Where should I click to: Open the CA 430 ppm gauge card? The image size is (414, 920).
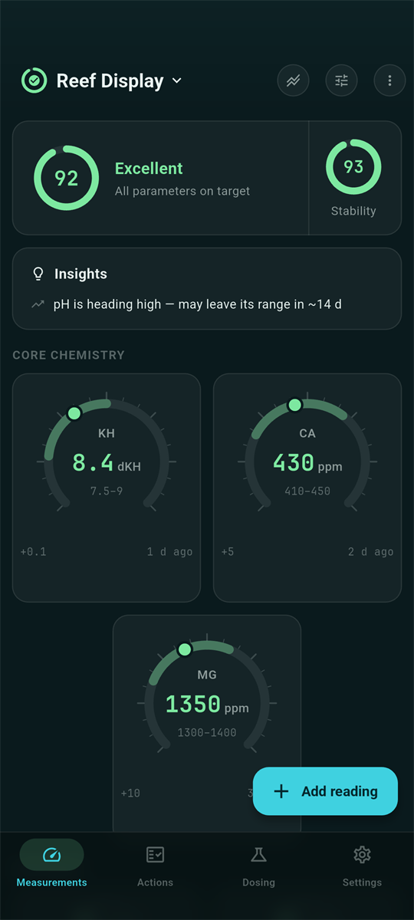307,488
